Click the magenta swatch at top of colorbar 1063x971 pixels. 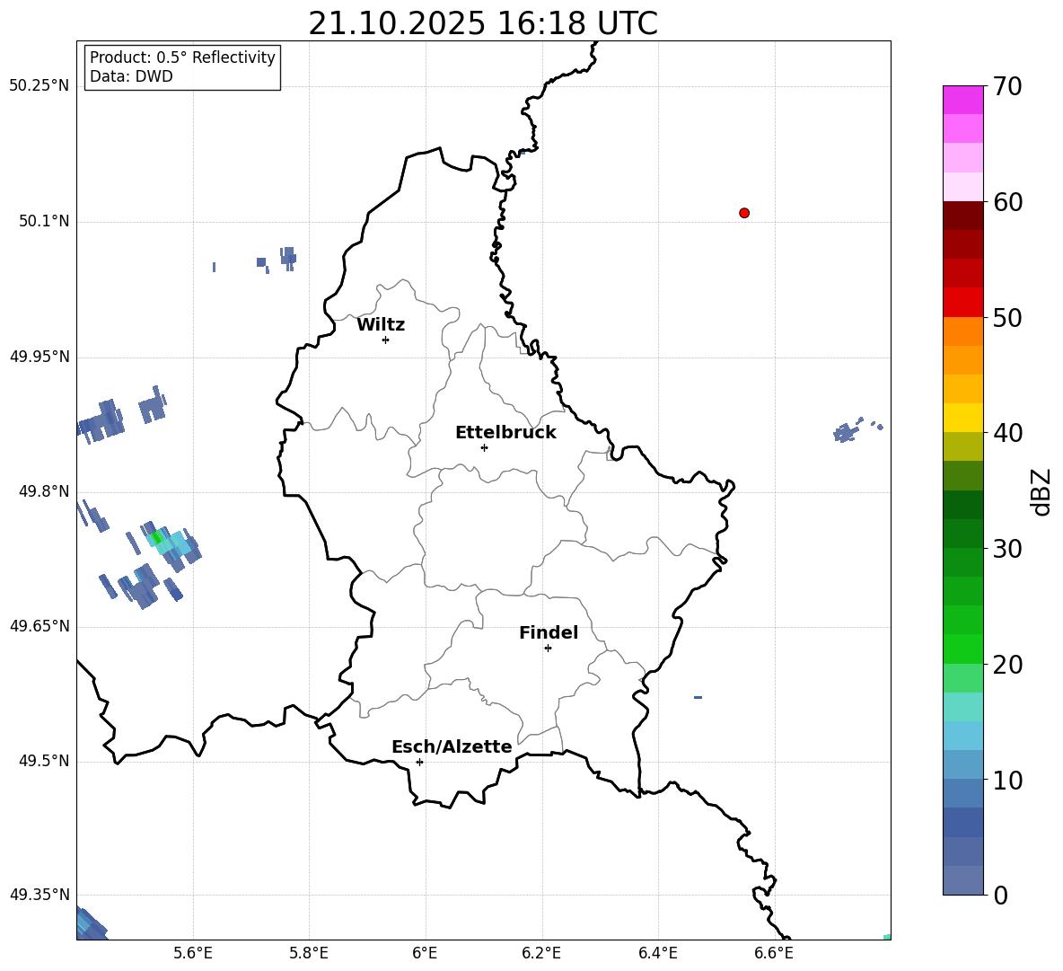click(962, 100)
